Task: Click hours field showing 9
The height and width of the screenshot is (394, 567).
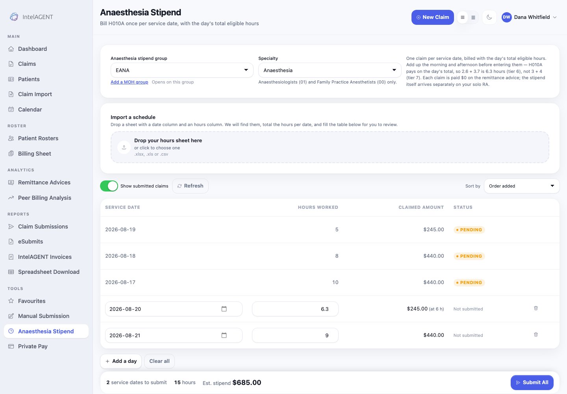Action: pos(295,335)
